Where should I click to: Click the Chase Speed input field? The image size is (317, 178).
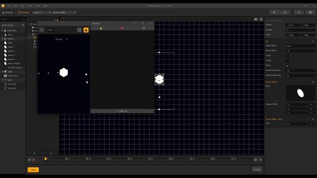300,51
